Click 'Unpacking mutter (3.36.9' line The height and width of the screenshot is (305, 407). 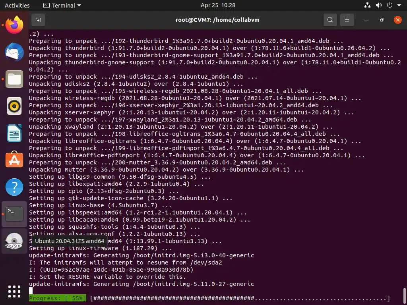[167, 170]
